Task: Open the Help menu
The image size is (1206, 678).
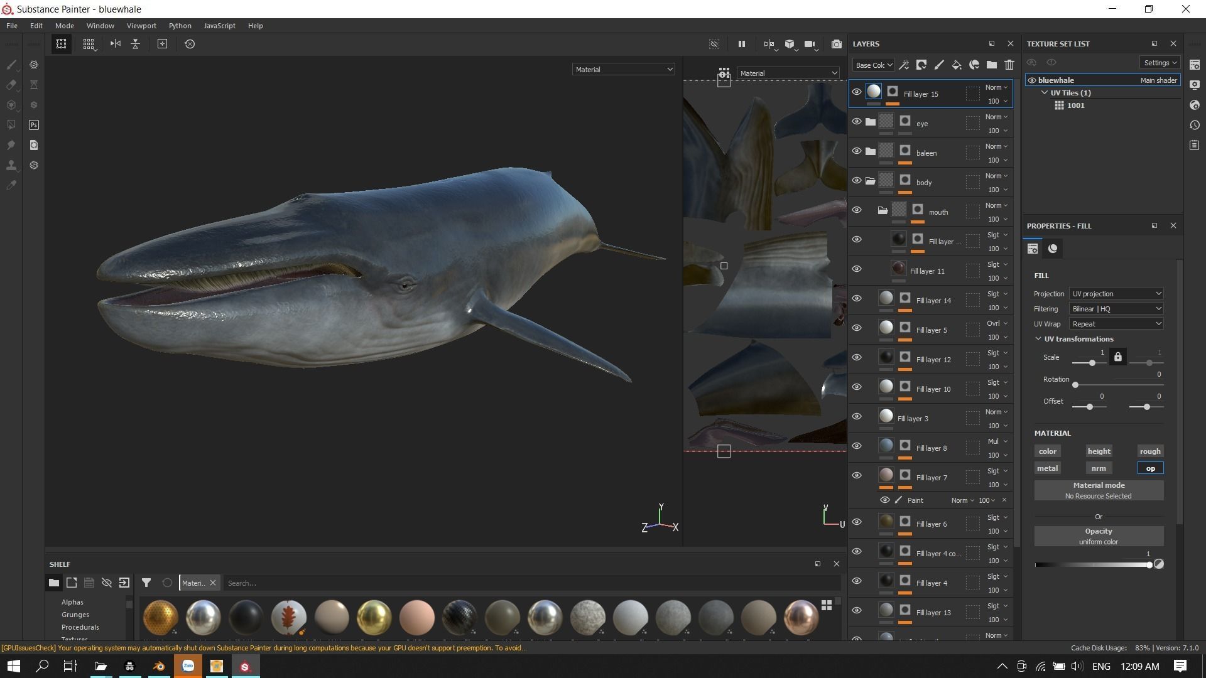Action: click(256, 26)
